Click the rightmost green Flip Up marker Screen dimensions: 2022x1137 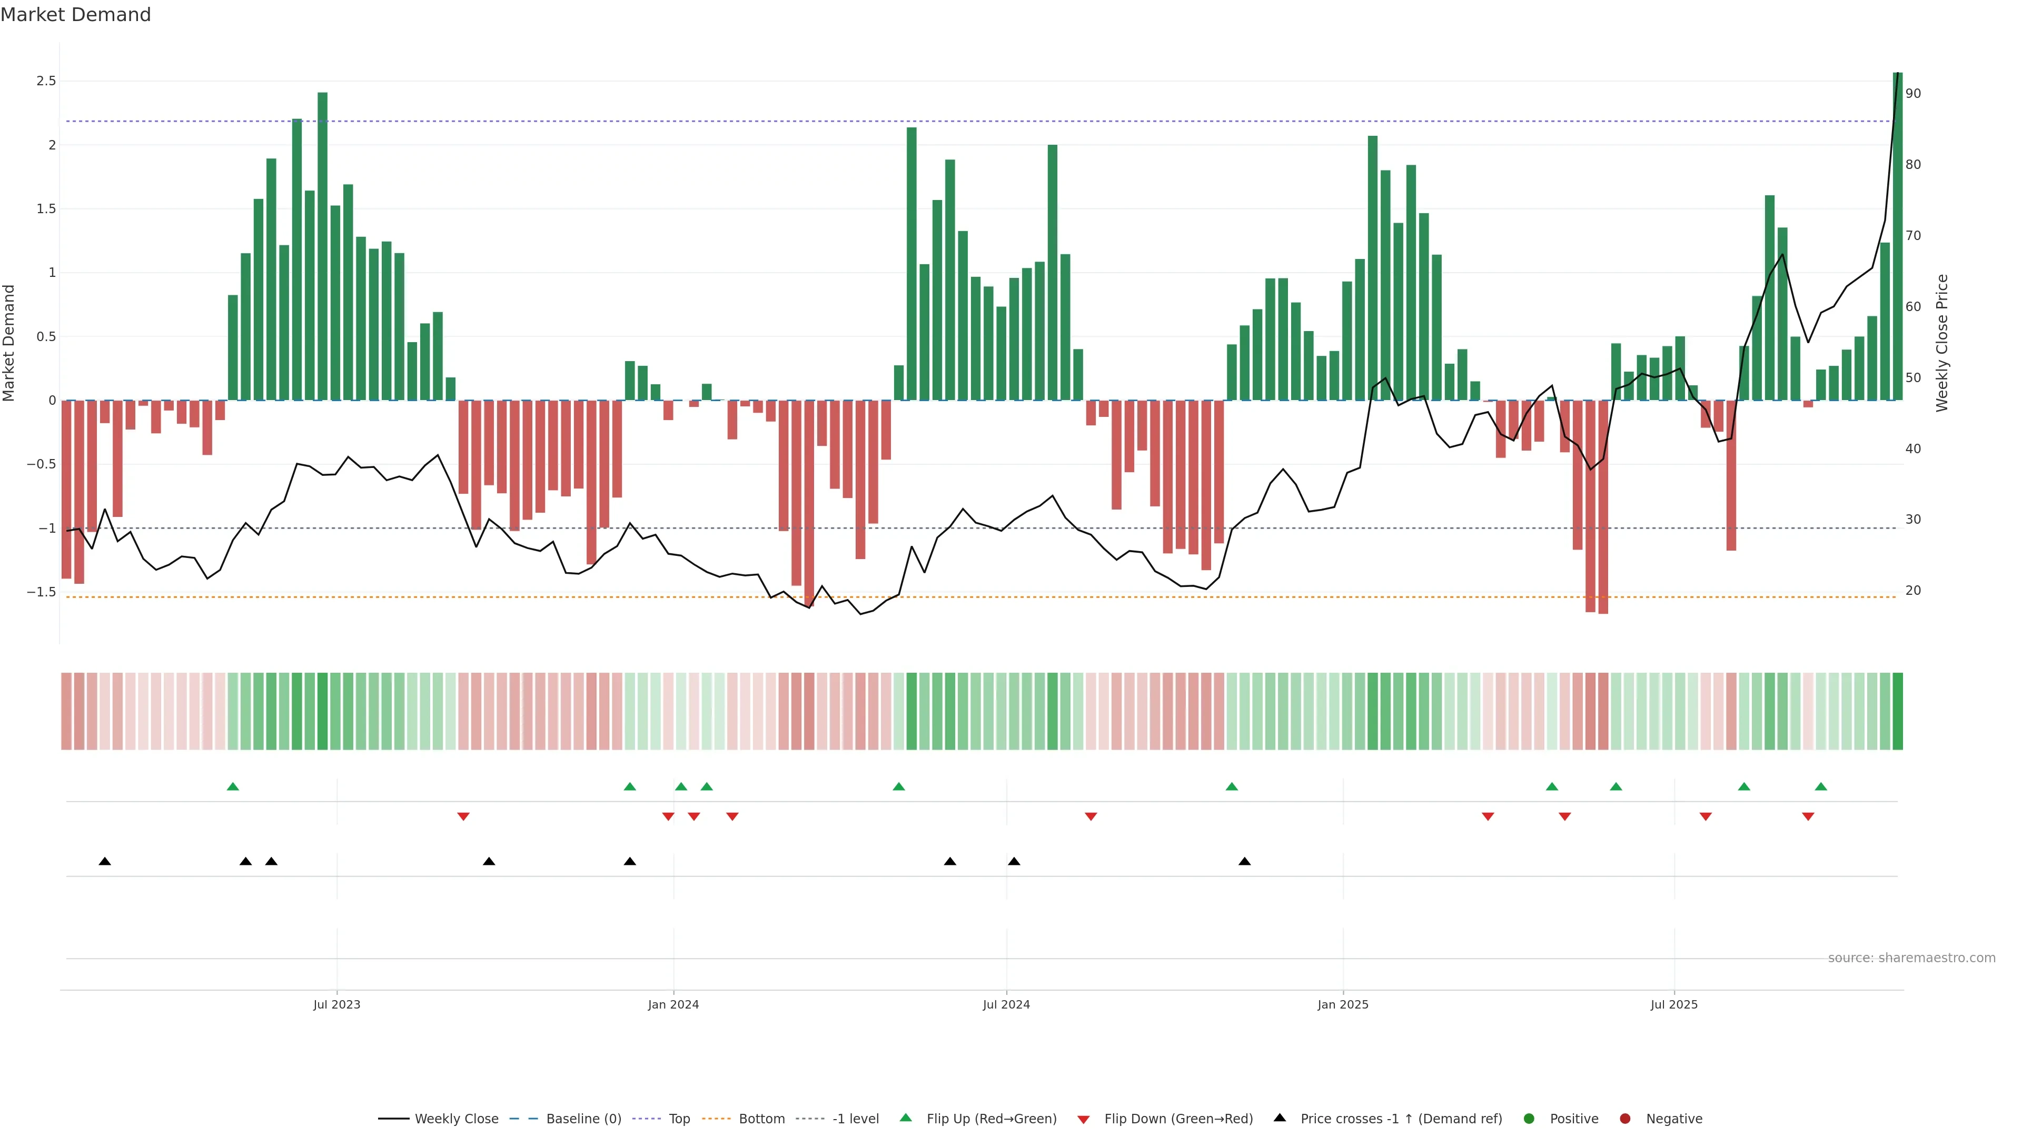[1821, 786]
